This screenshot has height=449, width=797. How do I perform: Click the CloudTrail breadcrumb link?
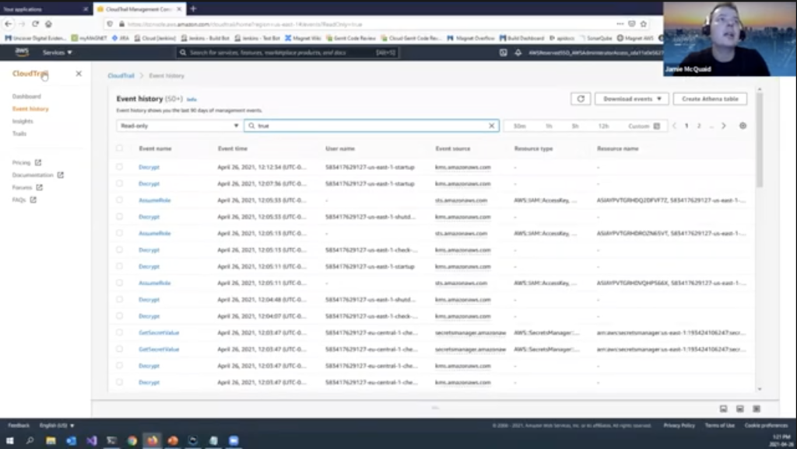[x=121, y=75]
